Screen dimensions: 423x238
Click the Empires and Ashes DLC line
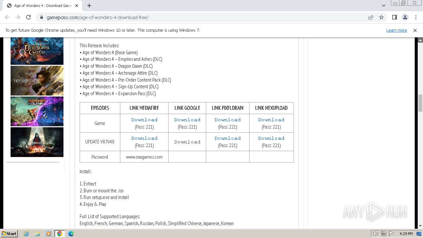[121, 59]
